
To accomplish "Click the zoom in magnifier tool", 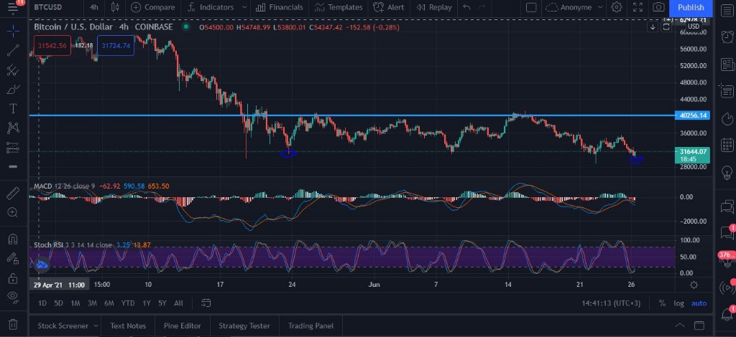I will (x=12, y=213).
